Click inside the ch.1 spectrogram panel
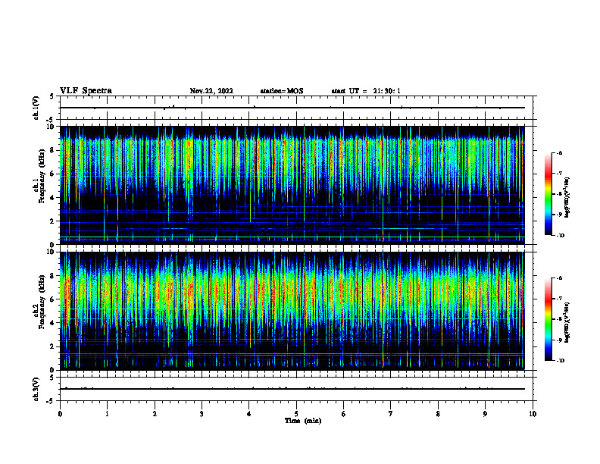 [x=292, y=185]
